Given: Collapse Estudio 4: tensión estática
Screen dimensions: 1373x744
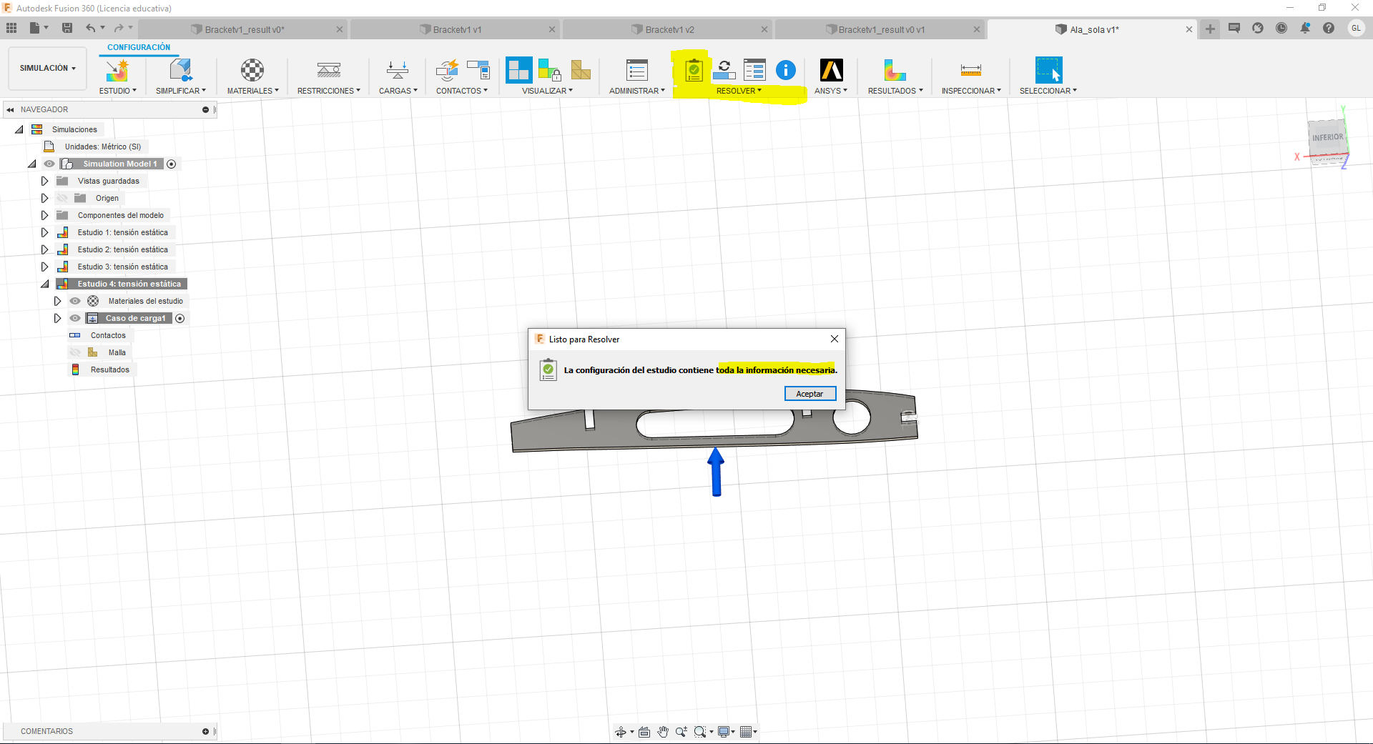Looking at the screenshot, I should pyautogui.click(x=45, y=284).
